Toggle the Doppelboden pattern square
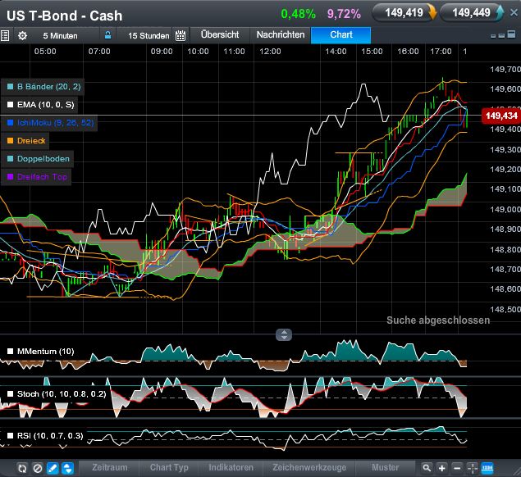Screen dimensions: 521x477 [x=11, y=159]
